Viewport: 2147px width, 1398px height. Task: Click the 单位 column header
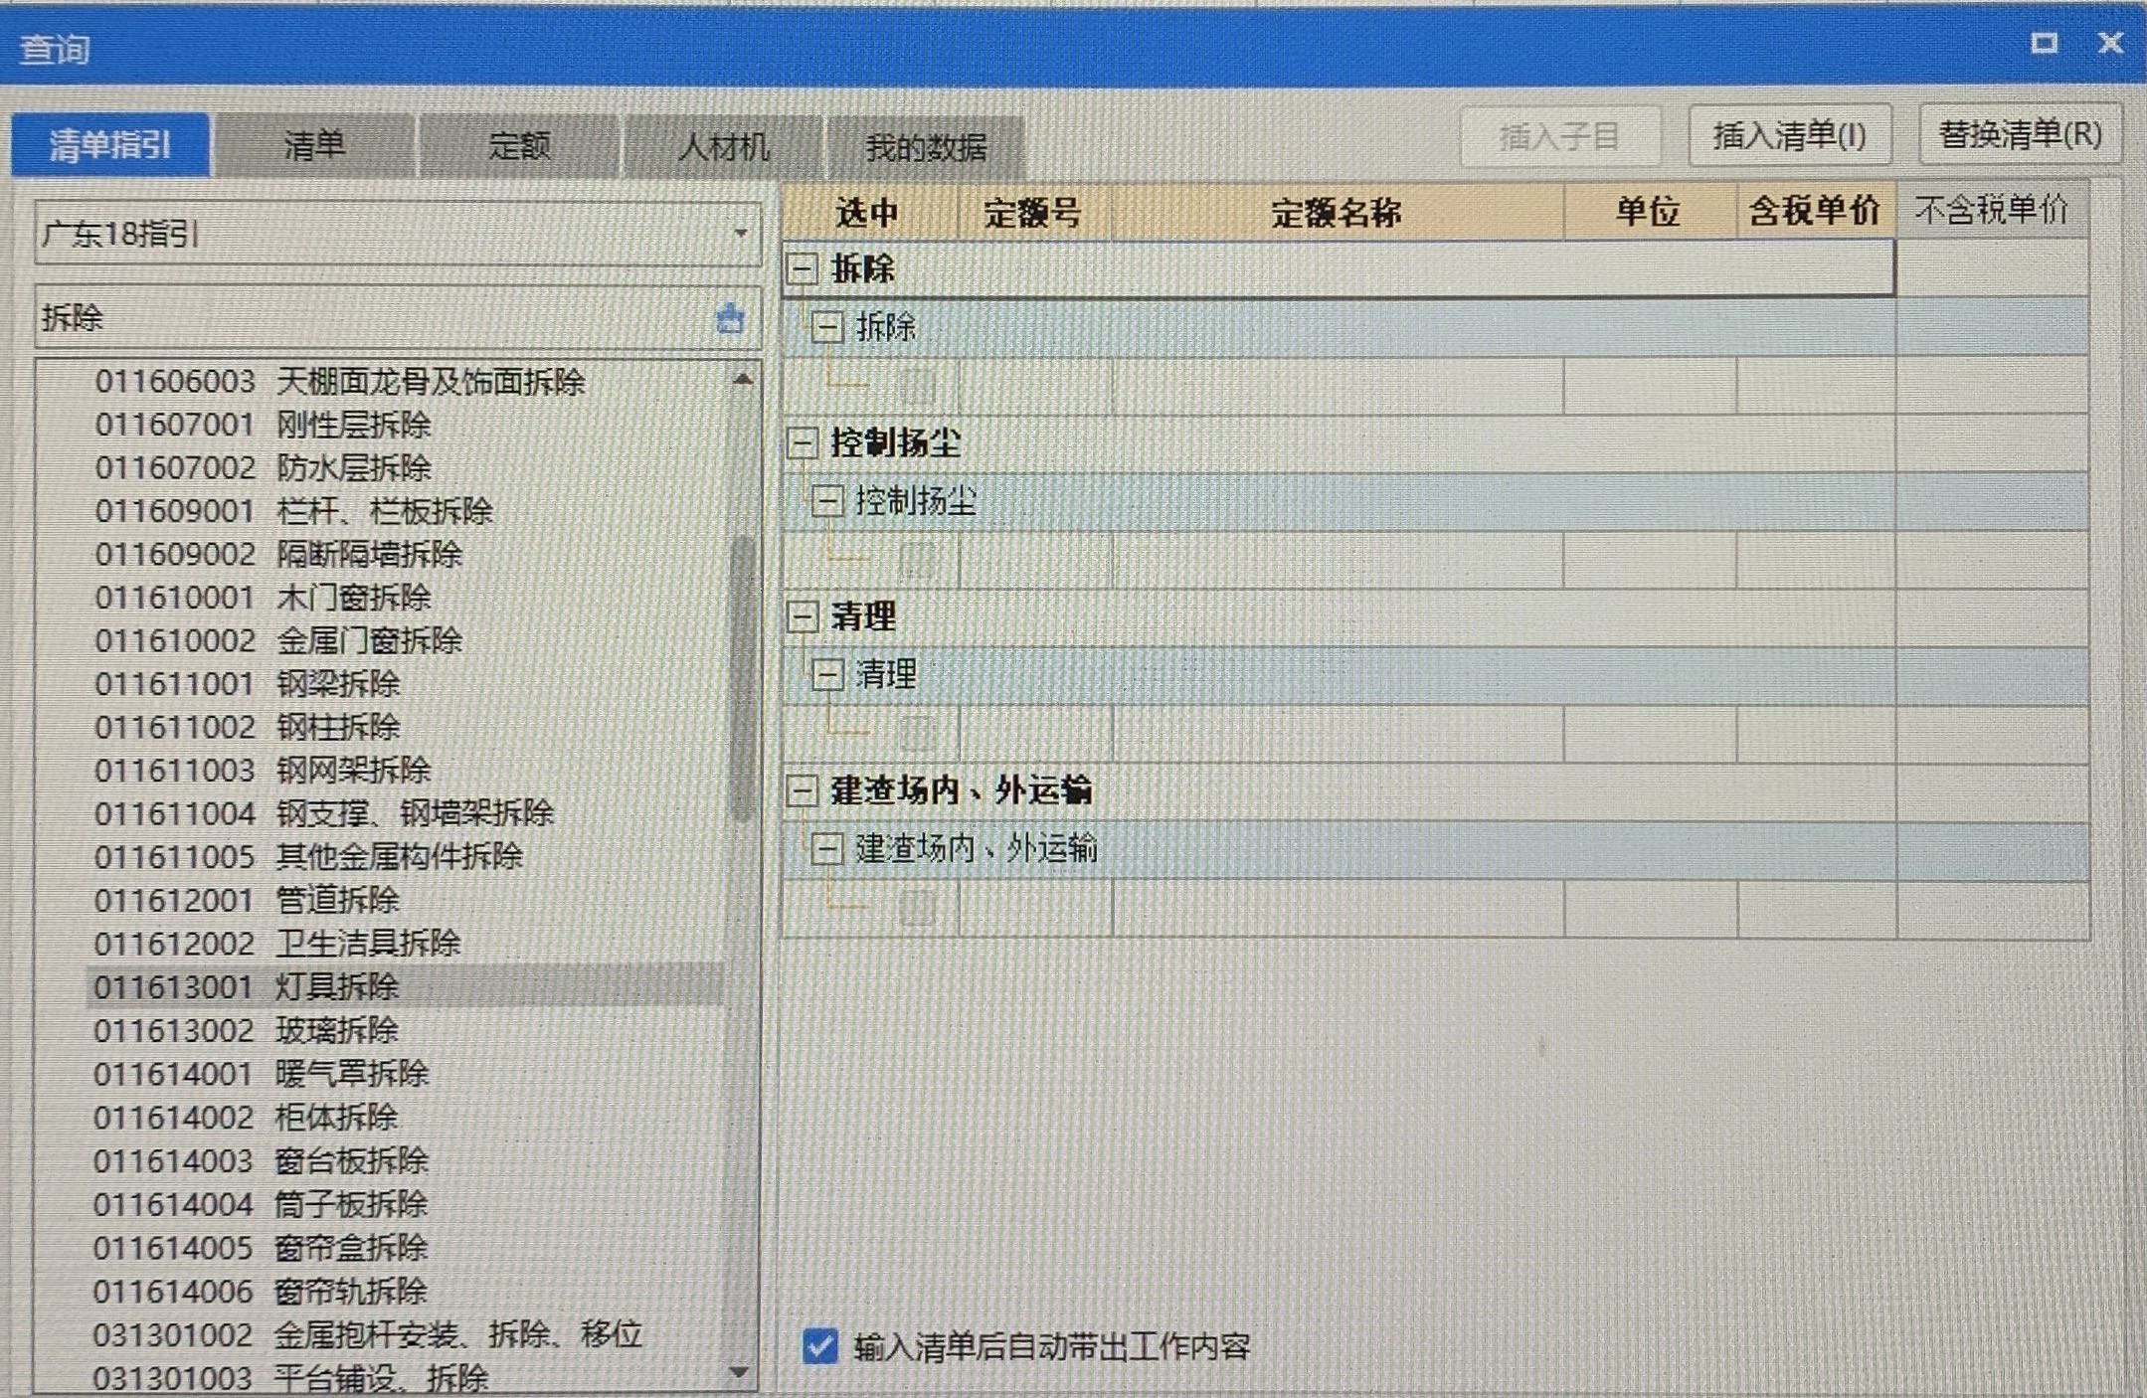pos(1649,211)
